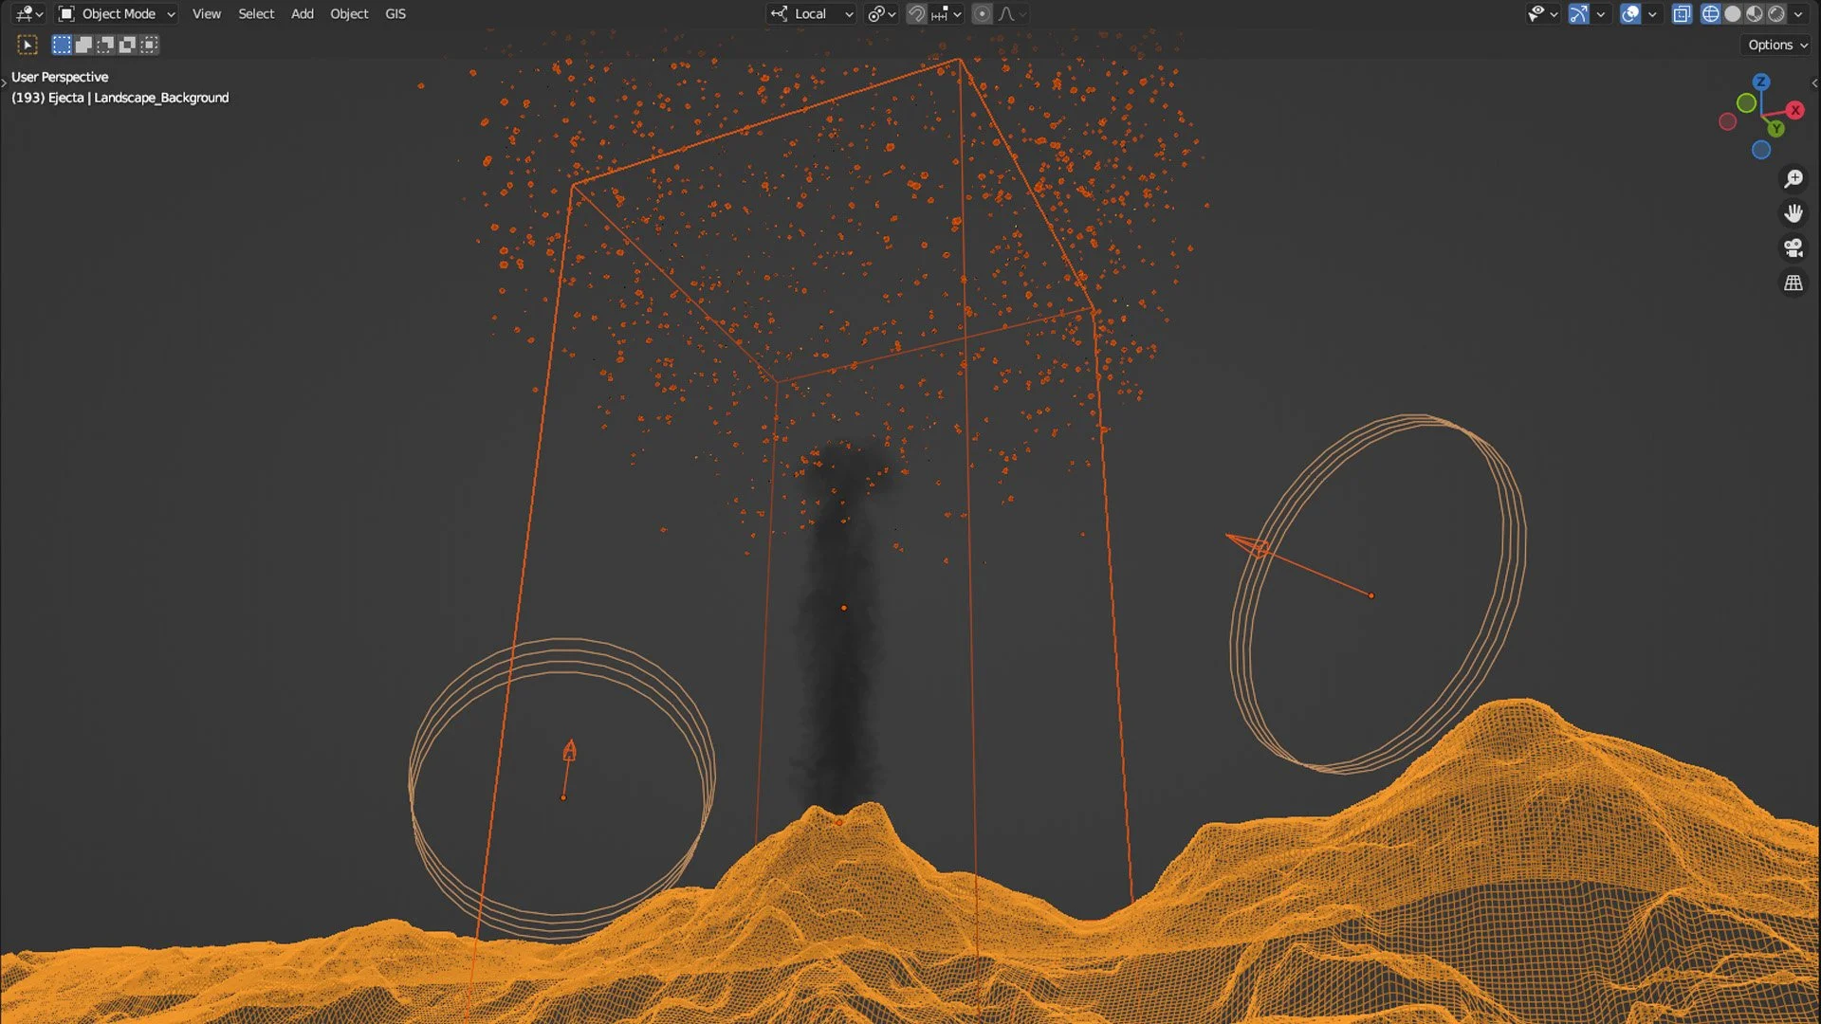Toggle the camera view icon
The height and width of the screenshot is (1024, 1821).
1793,248
